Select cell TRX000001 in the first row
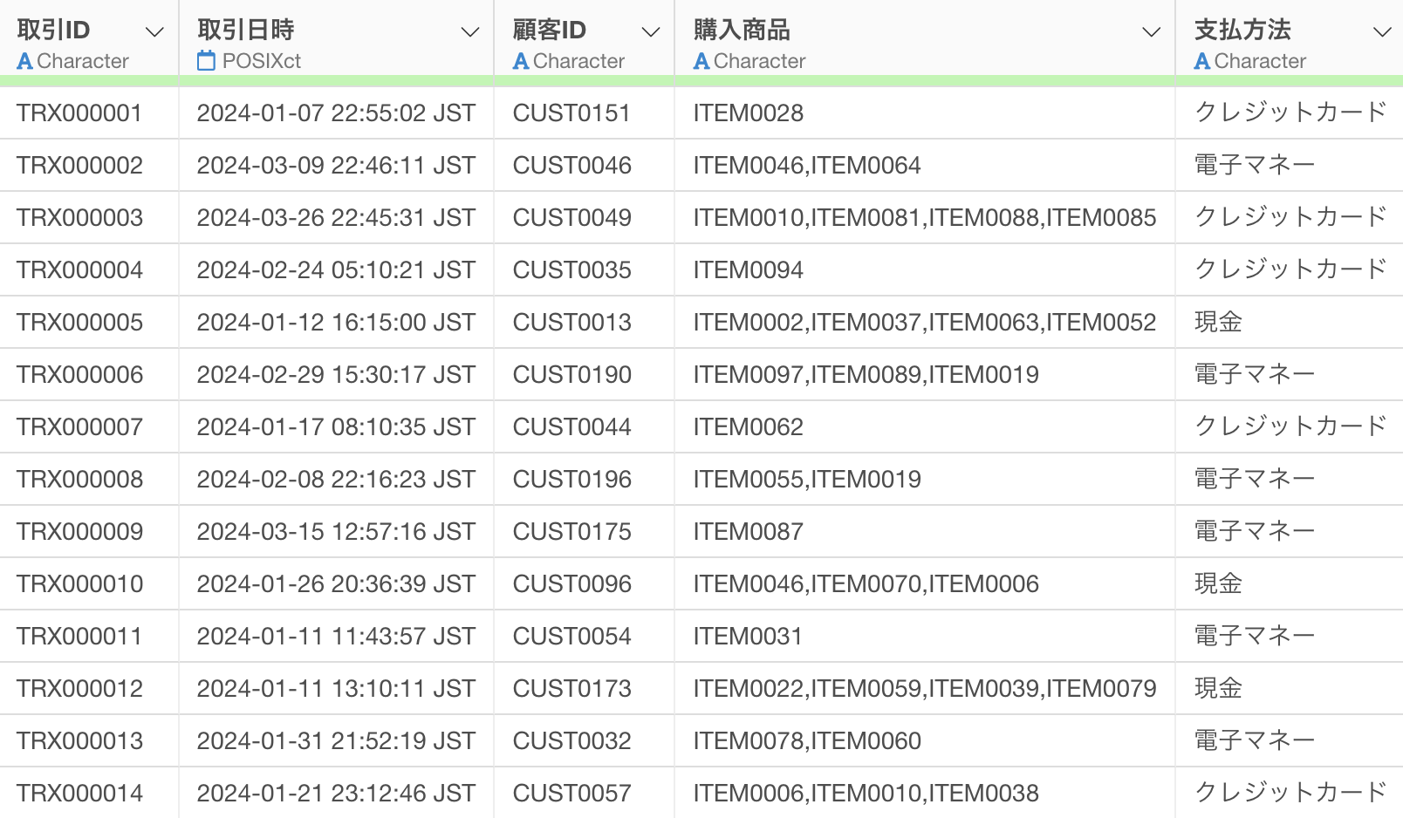 pos(79,113)
